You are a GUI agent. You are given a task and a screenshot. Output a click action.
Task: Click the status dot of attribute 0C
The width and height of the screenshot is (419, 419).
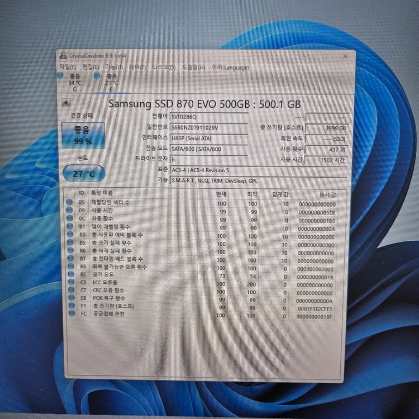(70, 218)
